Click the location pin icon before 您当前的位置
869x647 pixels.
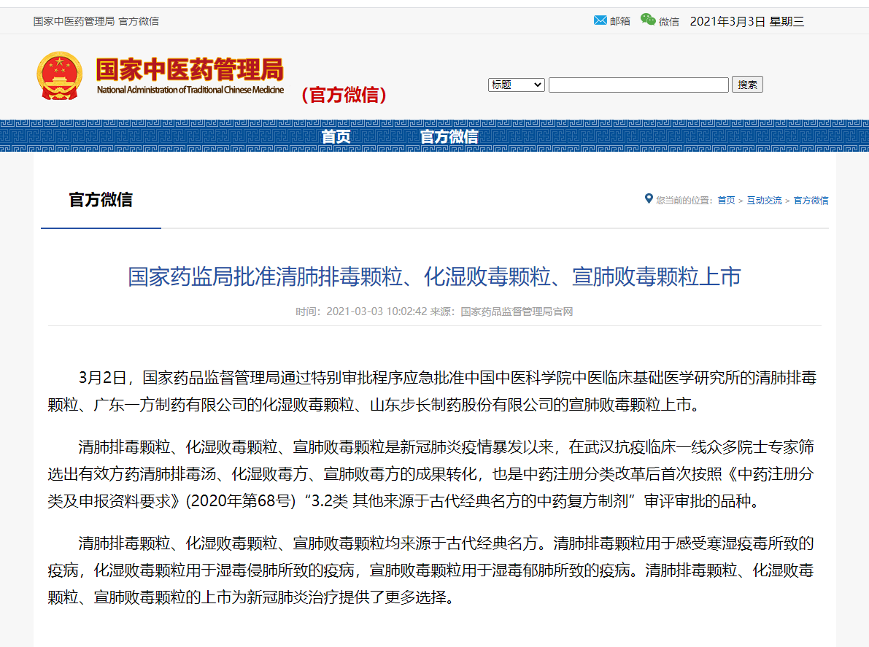[x=649, y=198]
